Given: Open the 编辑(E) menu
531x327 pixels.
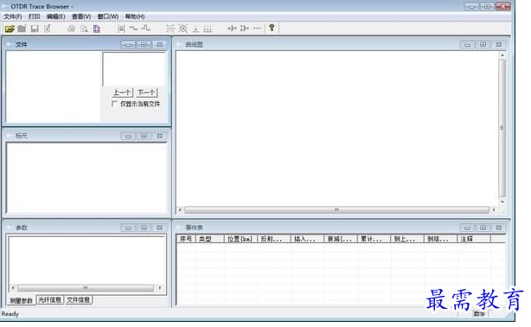Looking at the screenshot, I should (55, 16).
